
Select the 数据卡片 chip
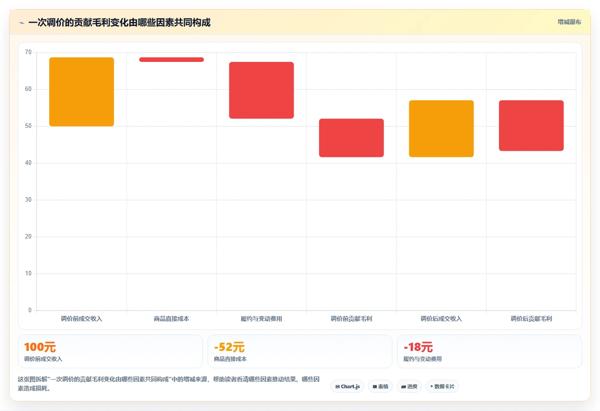442,386
